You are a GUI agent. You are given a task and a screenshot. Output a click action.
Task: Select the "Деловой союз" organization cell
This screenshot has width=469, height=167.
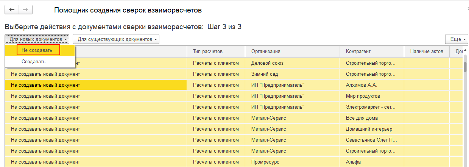click(x=267, y=63)
